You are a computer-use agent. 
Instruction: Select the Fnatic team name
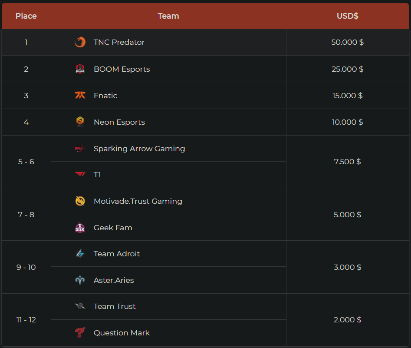(x=105, y=96)
